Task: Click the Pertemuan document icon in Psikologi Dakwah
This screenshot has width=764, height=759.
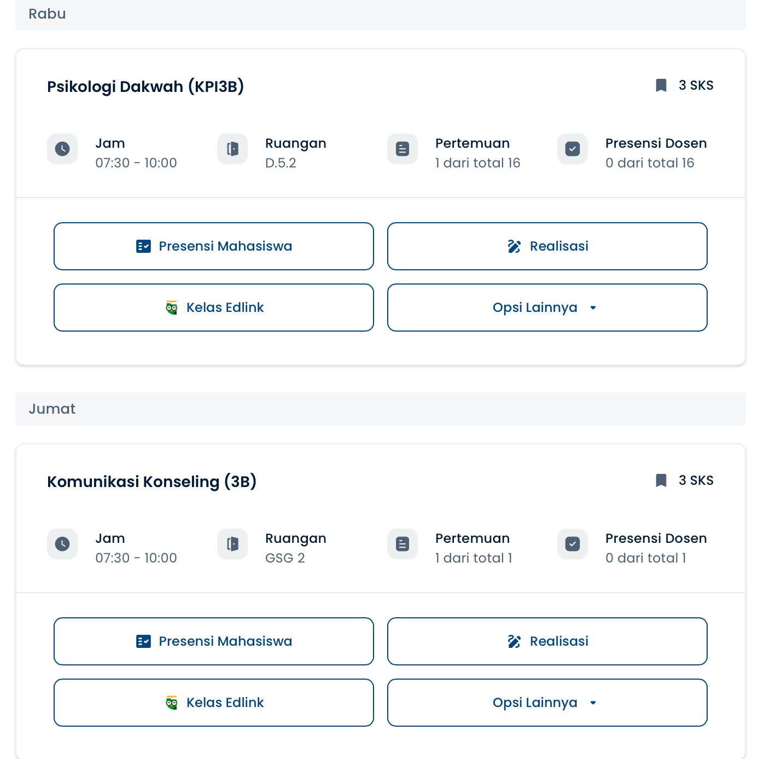Action: pyautogui.click(x=403, y=149)
